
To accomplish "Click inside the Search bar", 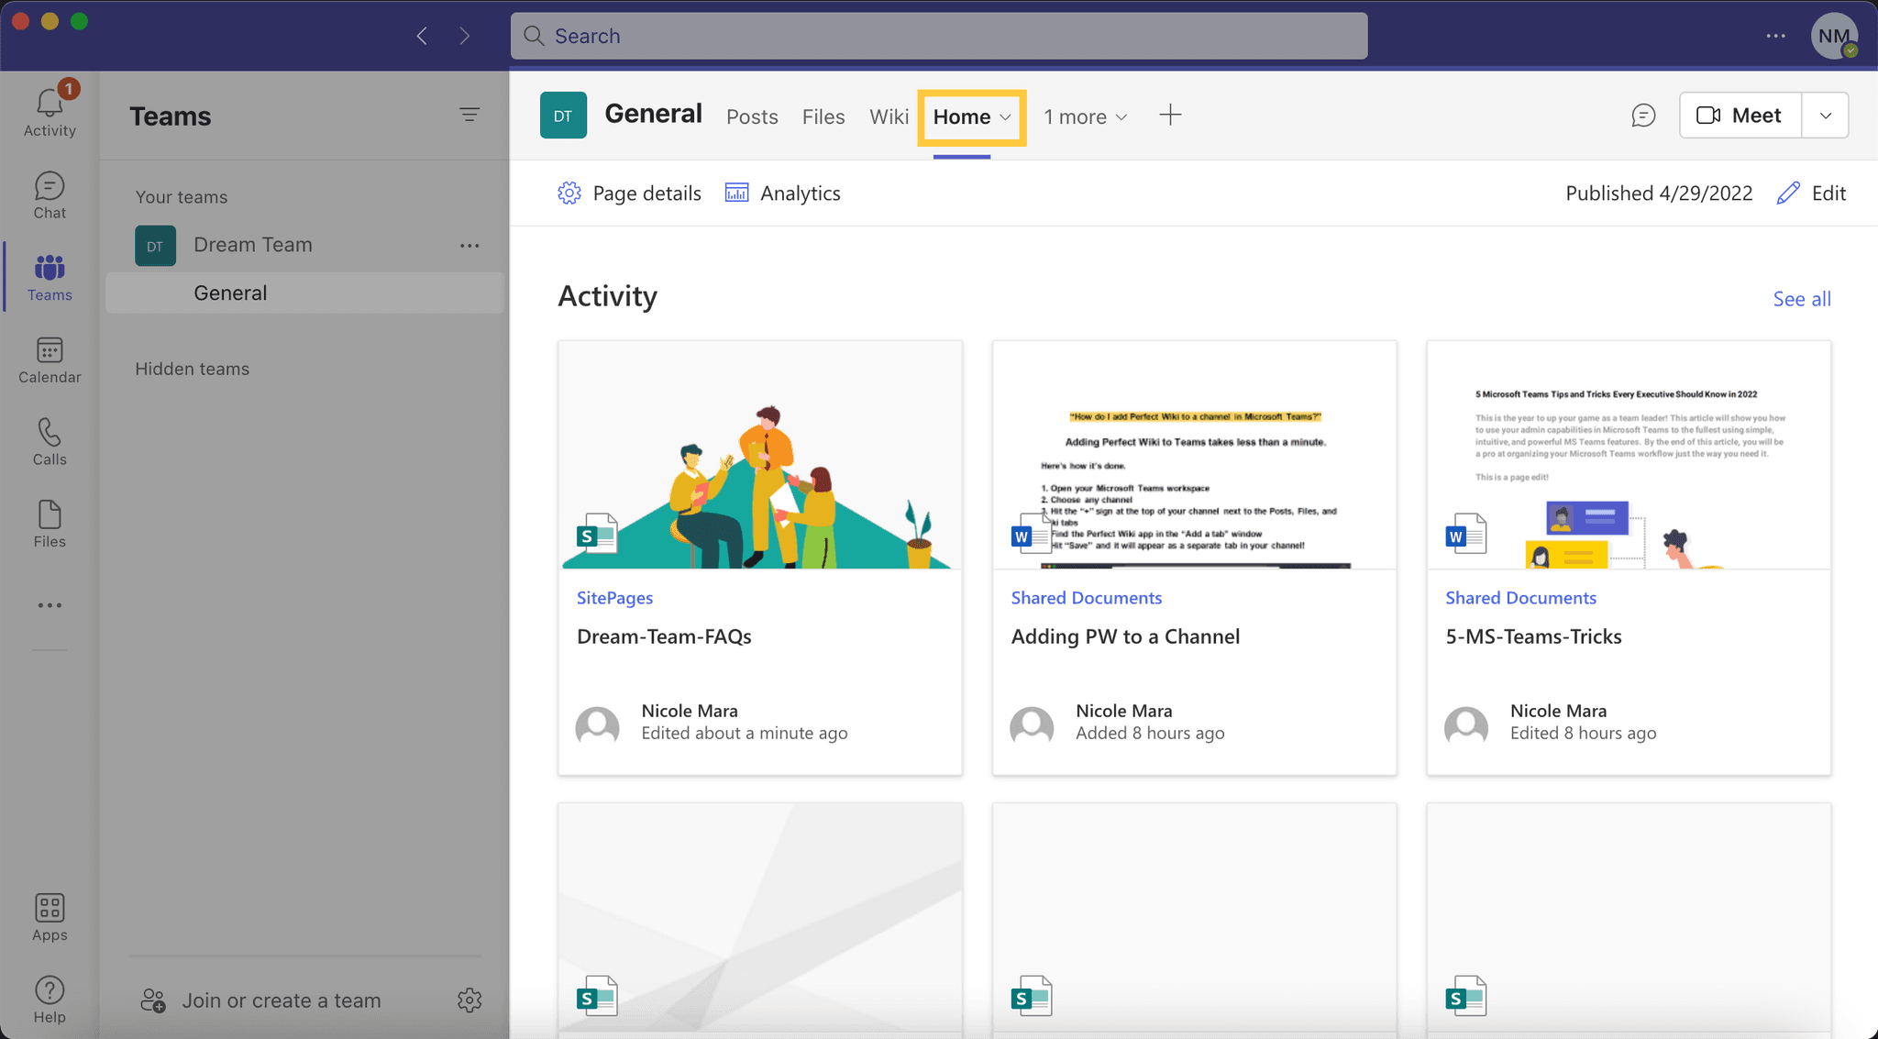I will (x=937, y=35).
